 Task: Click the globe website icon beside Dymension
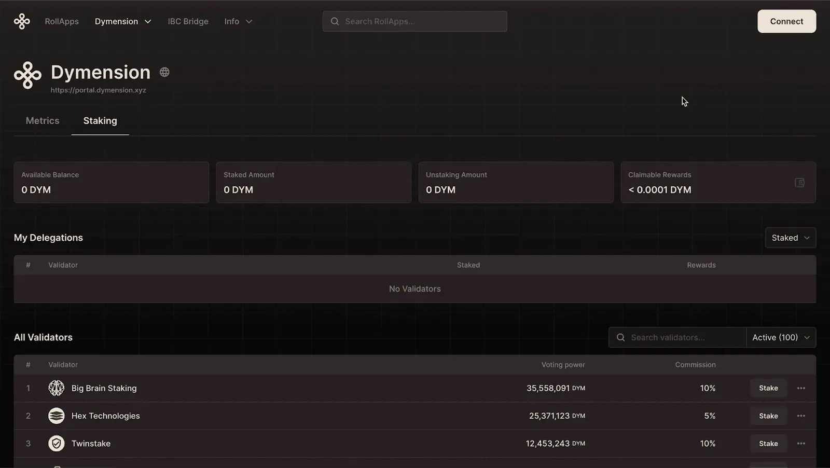[x=164, y=72]
